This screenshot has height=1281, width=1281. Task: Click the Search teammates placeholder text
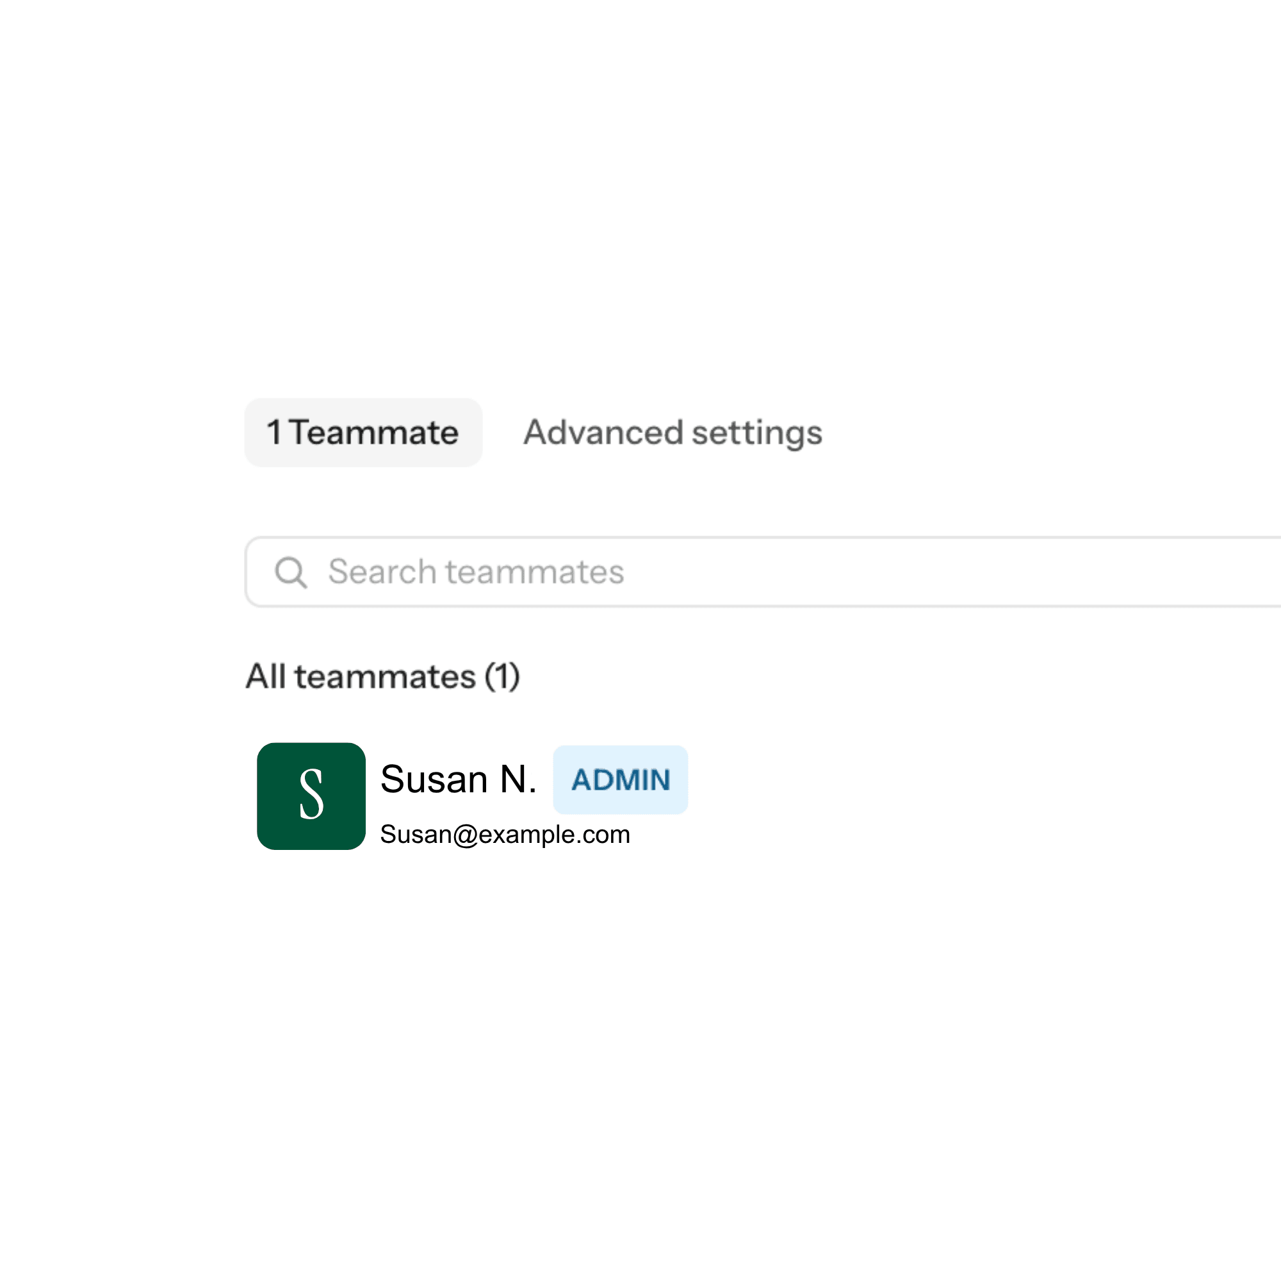476,571
